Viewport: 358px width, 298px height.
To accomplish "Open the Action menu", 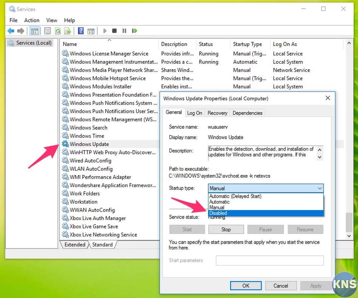I will pos(32,20).
